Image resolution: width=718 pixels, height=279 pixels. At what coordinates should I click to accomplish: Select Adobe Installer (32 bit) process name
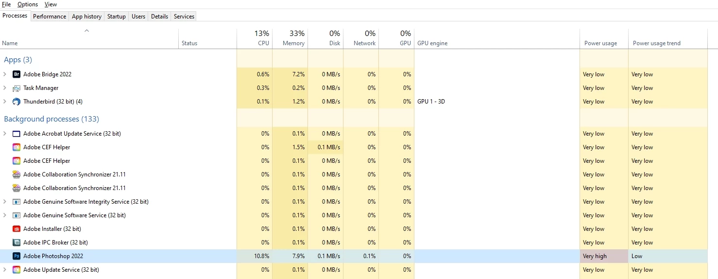[x=52, y=229]
